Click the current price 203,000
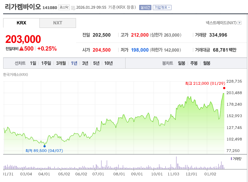The height and width of the screenshot is (182, 248). (x=23, y=39)
